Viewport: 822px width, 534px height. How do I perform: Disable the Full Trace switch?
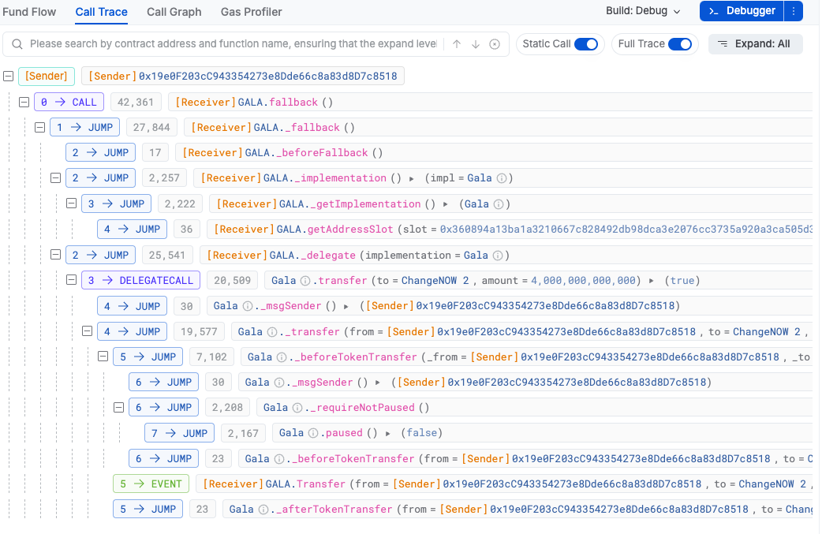[x=679, y=44]
